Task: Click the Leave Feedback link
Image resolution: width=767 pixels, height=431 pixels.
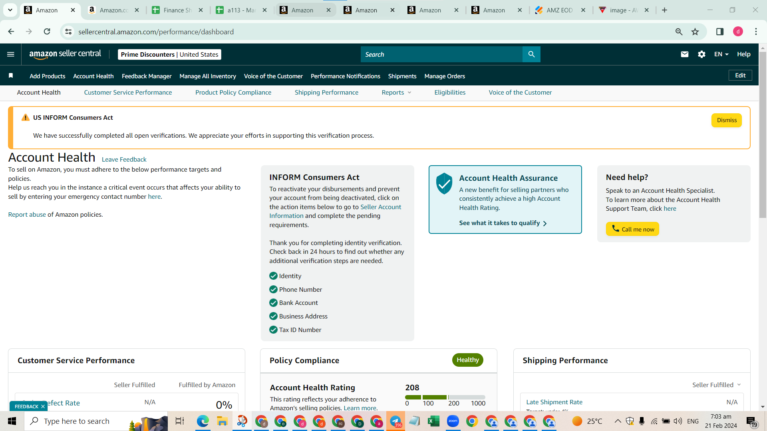Action: pos(124,159)
